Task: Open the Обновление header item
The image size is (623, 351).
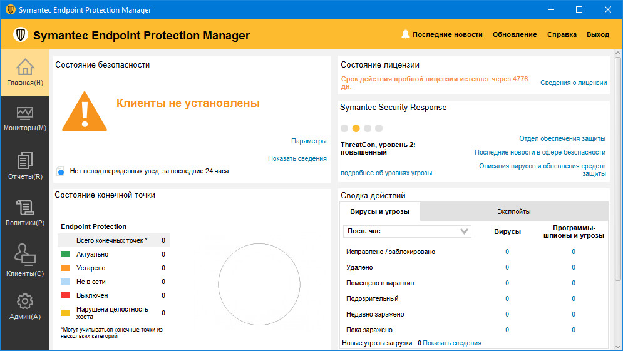Action: click(x=515, y=34)
